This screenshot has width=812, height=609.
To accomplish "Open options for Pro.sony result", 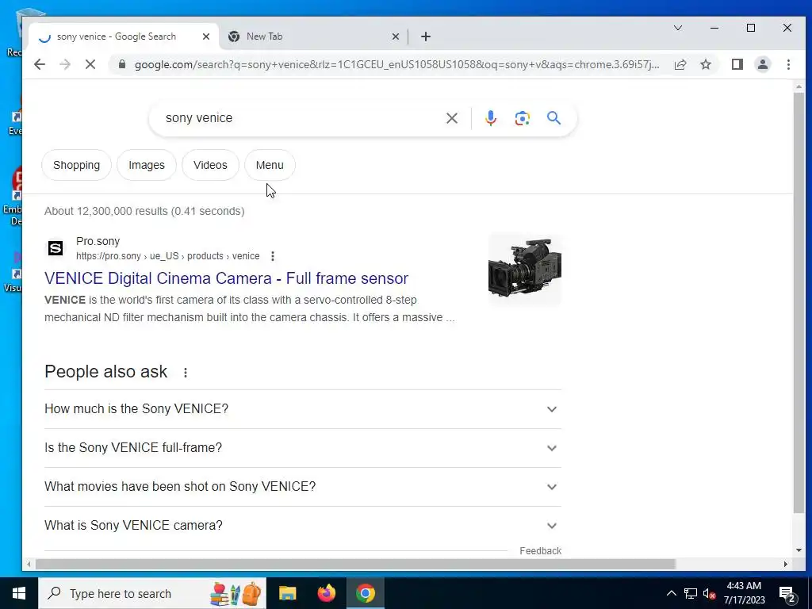I will pyautogui.click(x=273, y=256).
